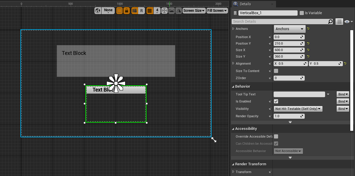Expand the Transform property row
Viewport: 355px width, 176px height.
coord(233,172)
